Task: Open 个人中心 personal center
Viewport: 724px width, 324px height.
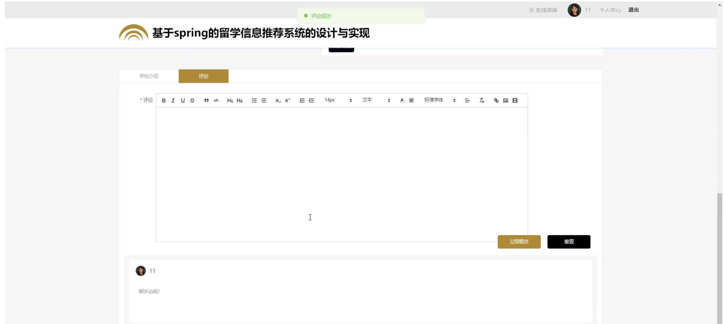Action: 610,10
